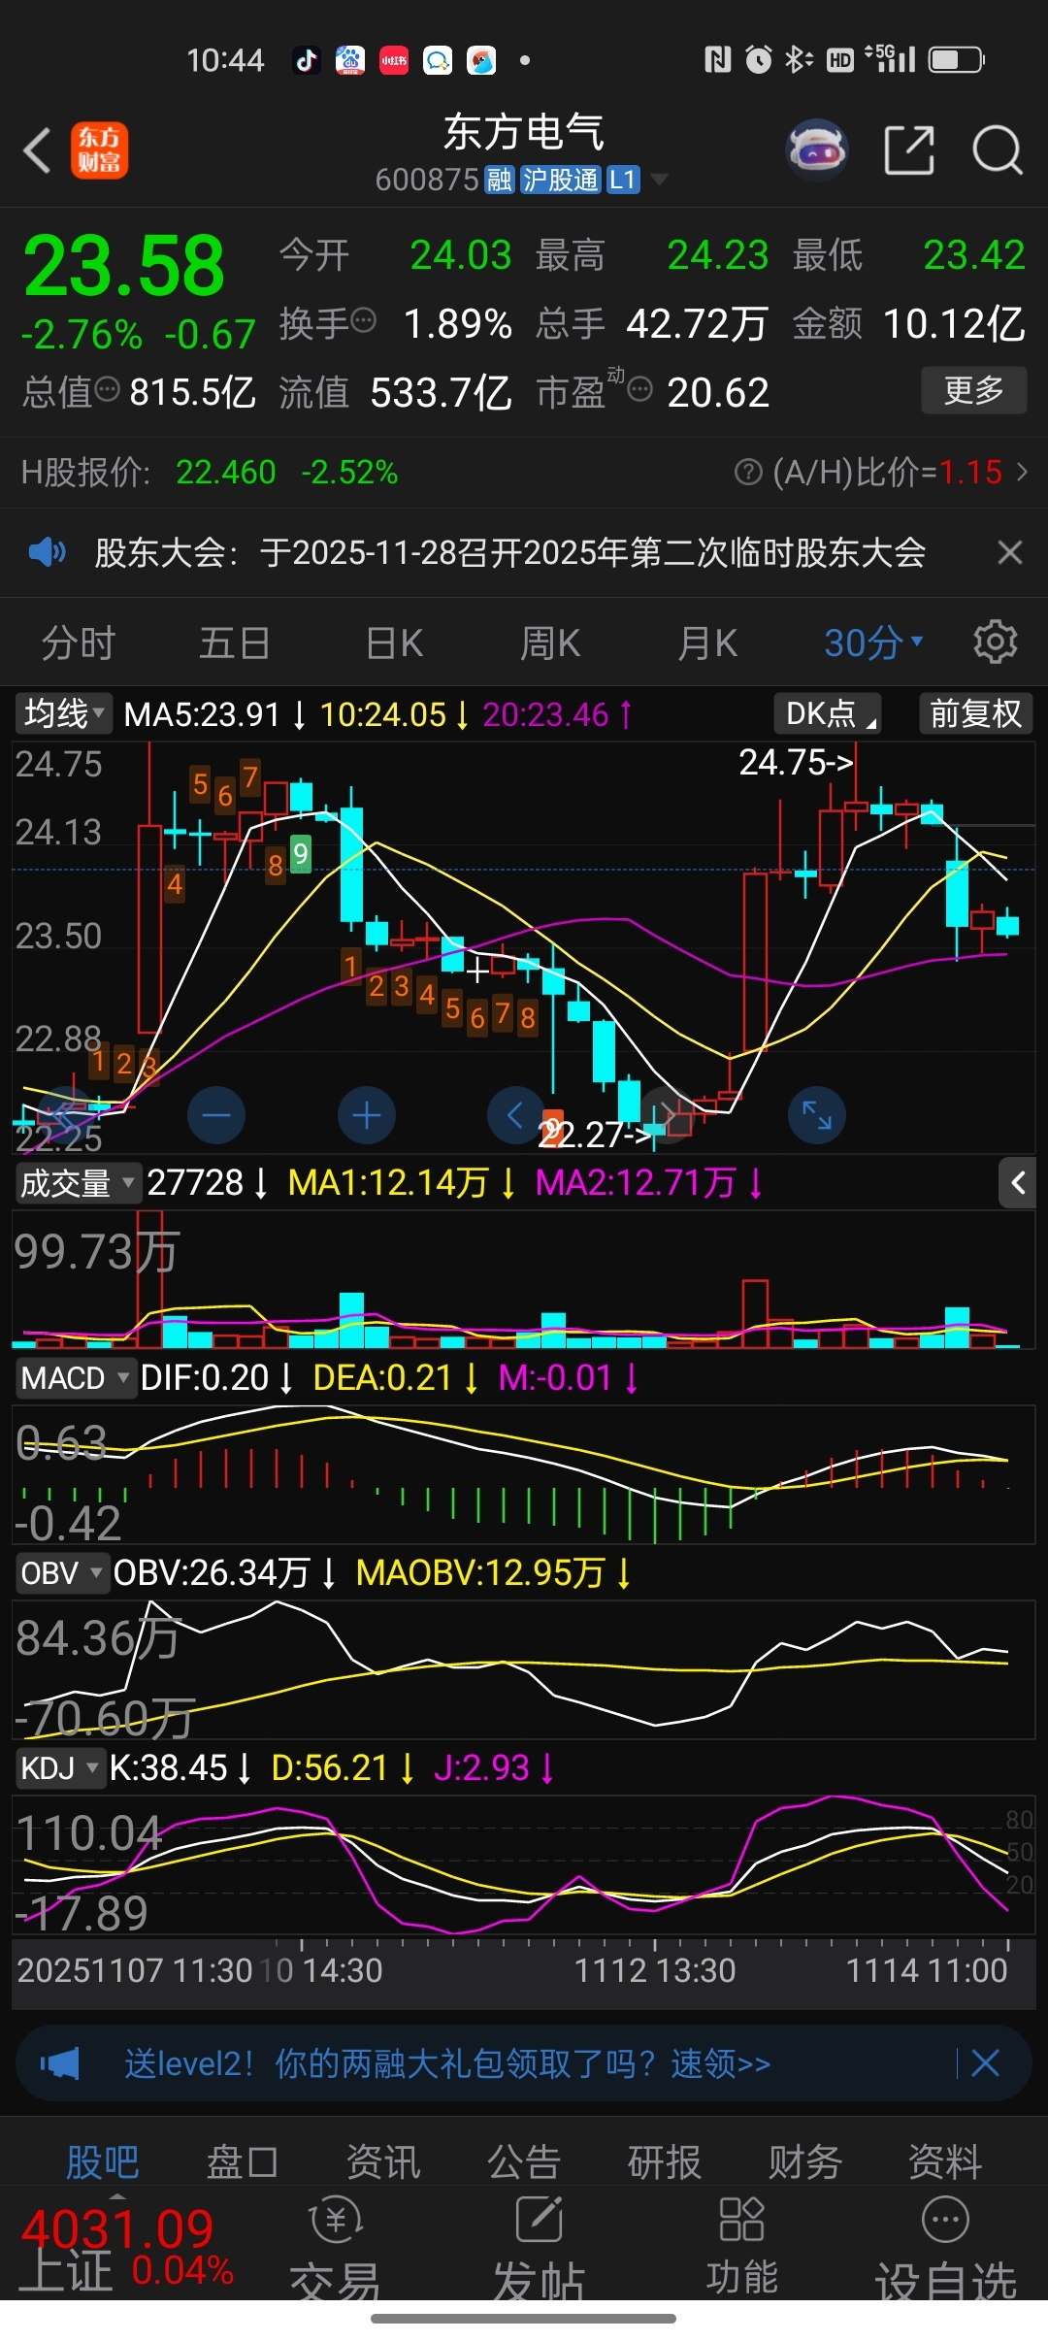Open the DK点 dropdown

point(828,714)
